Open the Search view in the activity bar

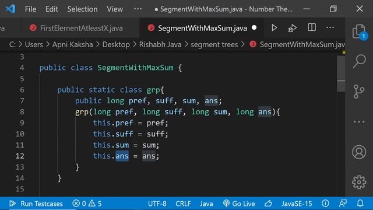click(x=359, y=61)
